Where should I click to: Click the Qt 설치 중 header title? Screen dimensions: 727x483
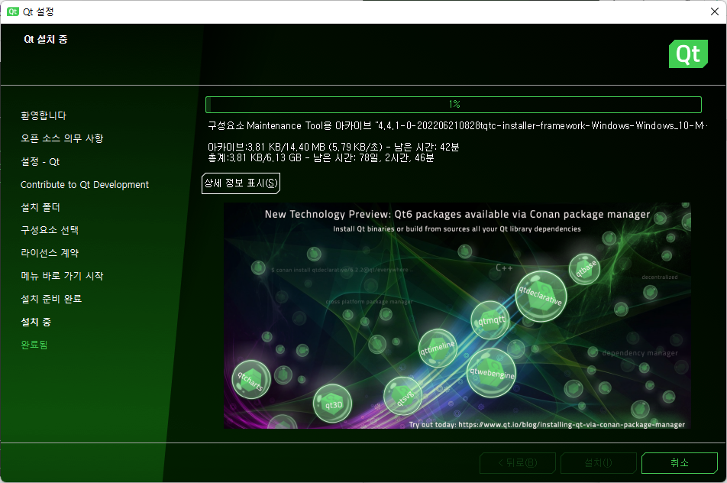[x=46, y=40]
